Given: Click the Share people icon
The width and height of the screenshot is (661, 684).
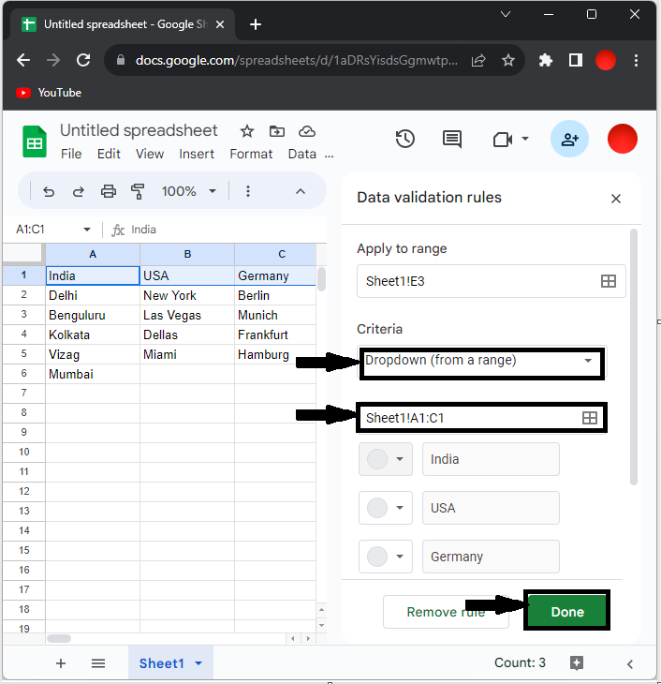Looking at the screenshot, I should tap(569, 140).
